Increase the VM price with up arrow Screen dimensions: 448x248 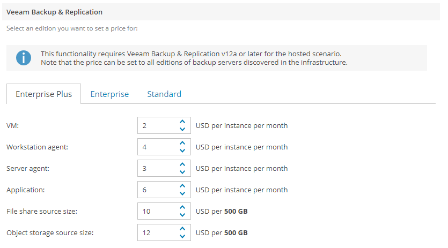[182, 122]
